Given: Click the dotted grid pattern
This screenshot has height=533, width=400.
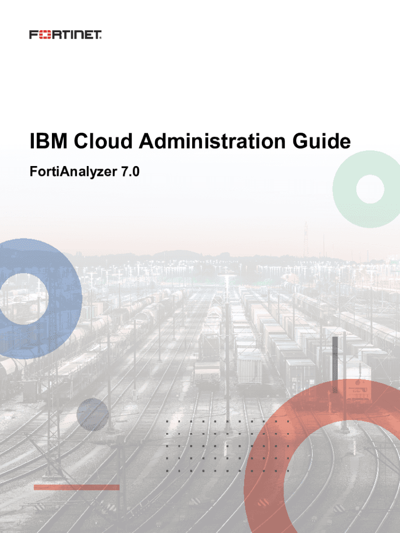Looking at the screenshot, I should tap(228, 445).
